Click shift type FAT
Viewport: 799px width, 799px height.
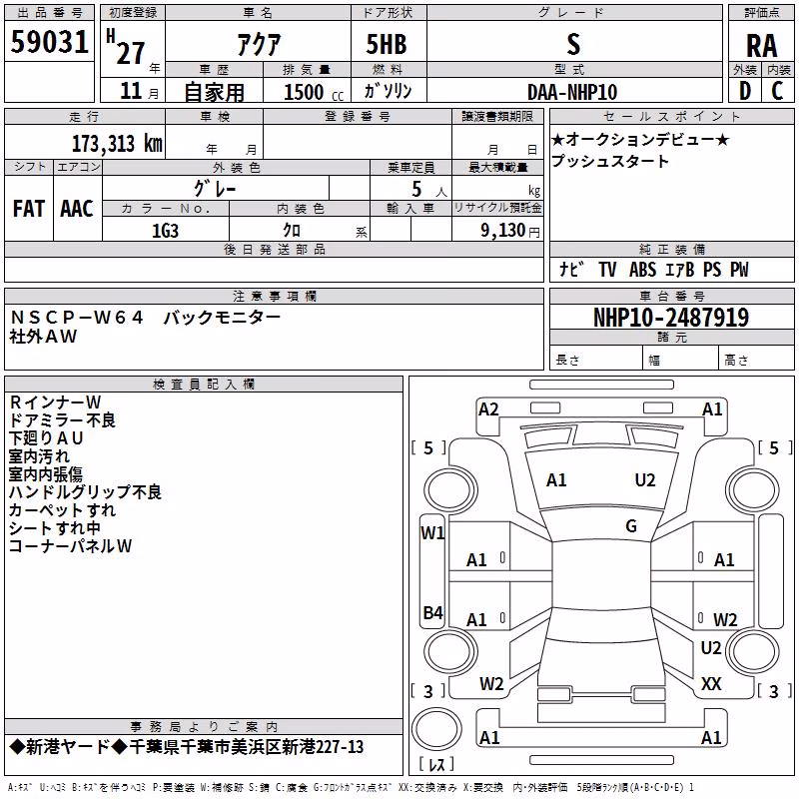(x=29, y=209)
